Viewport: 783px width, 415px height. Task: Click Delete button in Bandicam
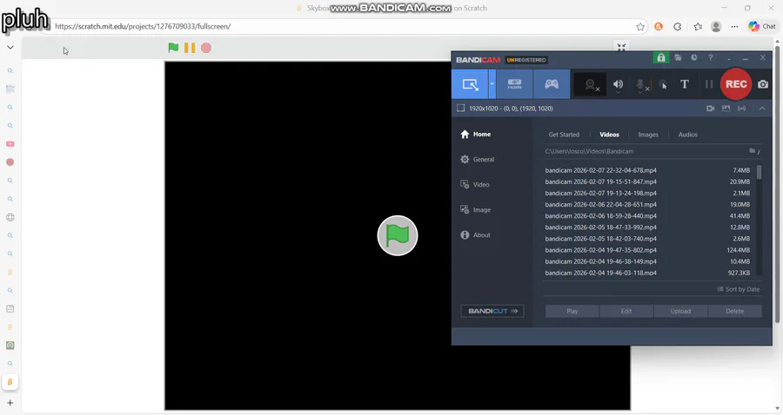pos(734,311)
